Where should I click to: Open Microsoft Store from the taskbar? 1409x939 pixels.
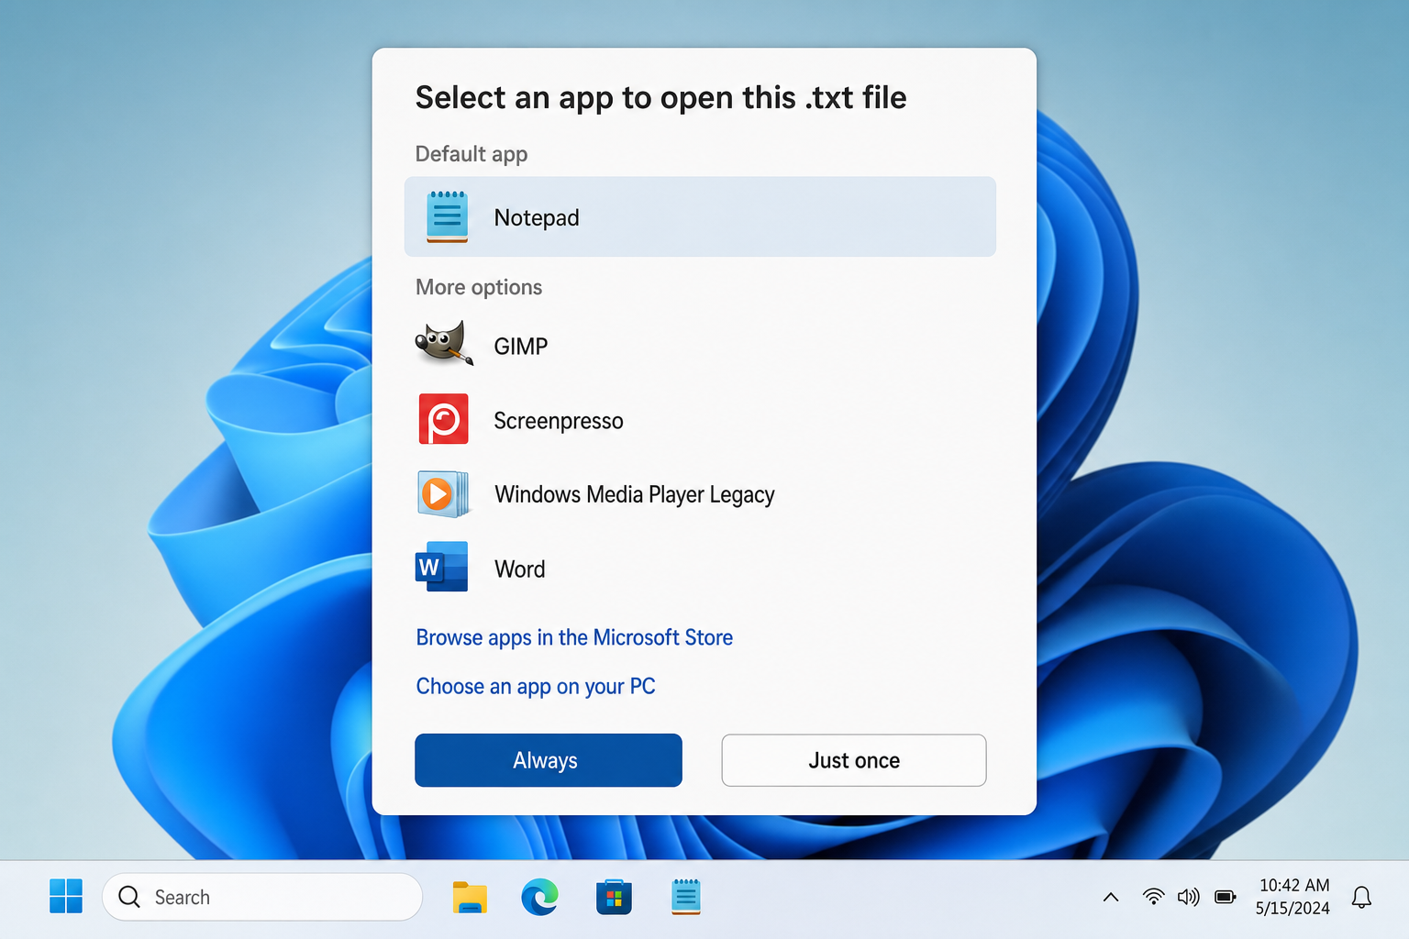pyautogui.click(x=614, y=897)
